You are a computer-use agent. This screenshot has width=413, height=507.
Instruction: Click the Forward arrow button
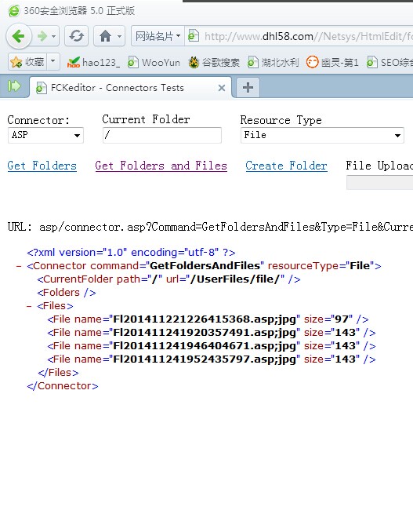point(42,36)
